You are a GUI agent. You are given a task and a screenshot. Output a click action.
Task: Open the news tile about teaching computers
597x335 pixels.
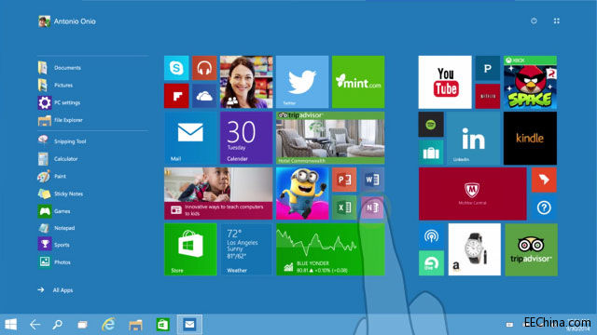[x=218, y=194]
